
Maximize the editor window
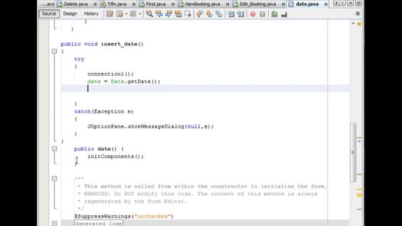point(359,3)
